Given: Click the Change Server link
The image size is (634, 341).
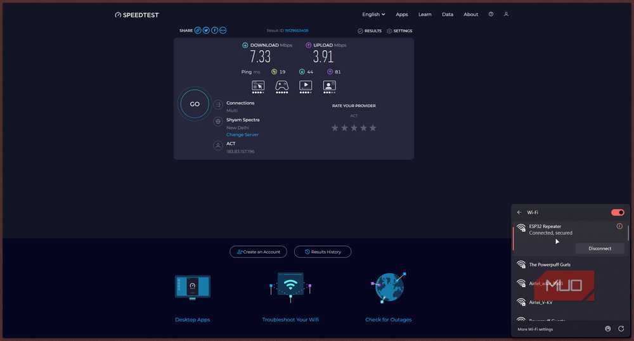Looking at the screenshot, I should pyautogui.click(x=242, y=134).
